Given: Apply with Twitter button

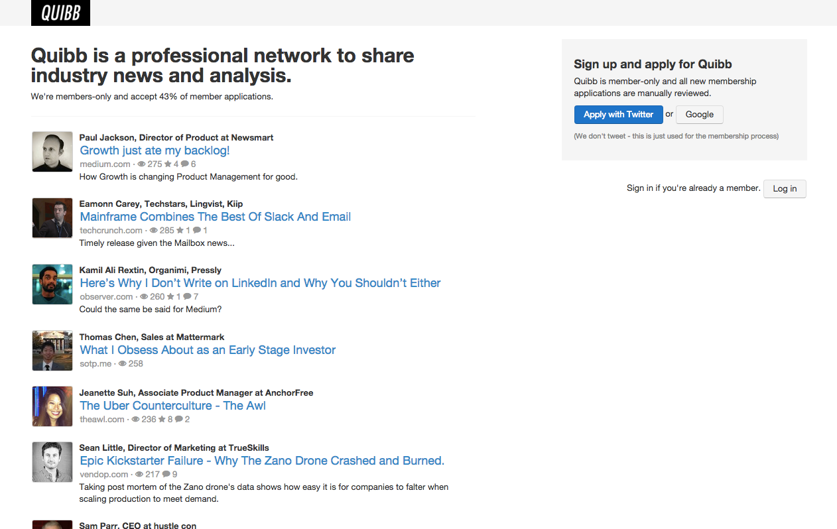Looking at the screenshot, I should pyautogui.click(x=618, y=114).
